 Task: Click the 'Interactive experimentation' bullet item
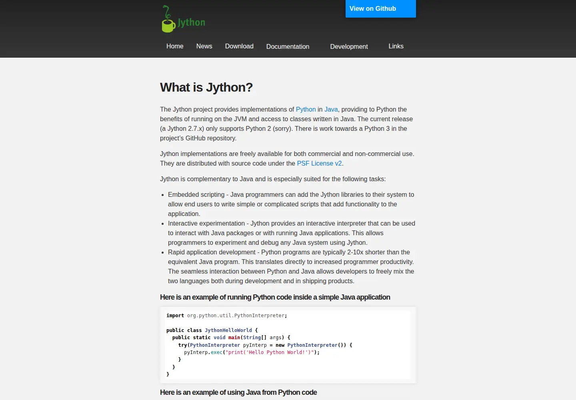point(292,233)
